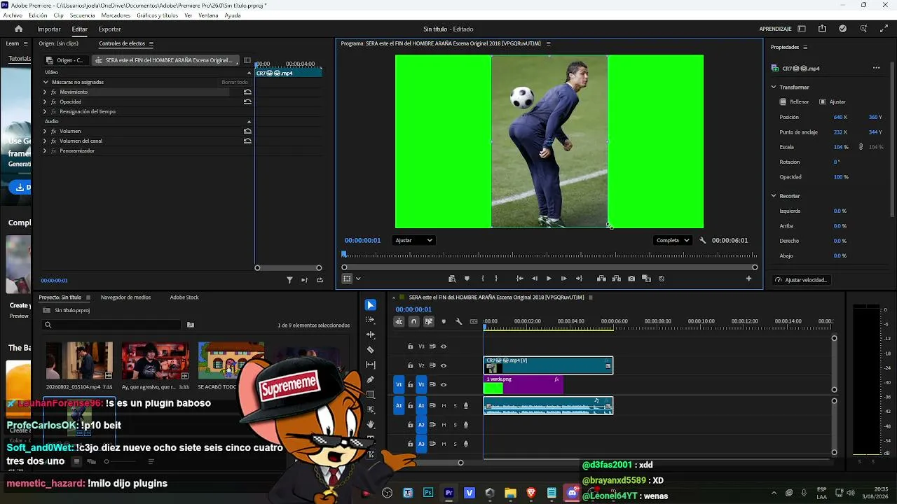
Task: Add a marker in the timeline header
Action: (444, 321)
